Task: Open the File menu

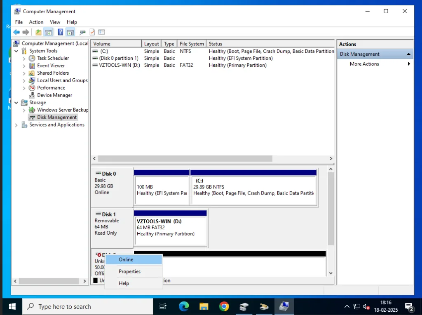Action: 19,22
